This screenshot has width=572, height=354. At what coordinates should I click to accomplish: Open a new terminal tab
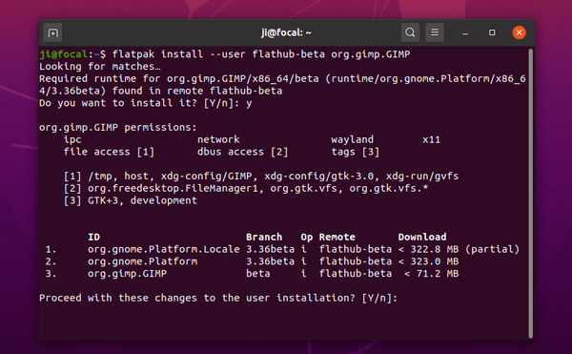tap(52, 32)
